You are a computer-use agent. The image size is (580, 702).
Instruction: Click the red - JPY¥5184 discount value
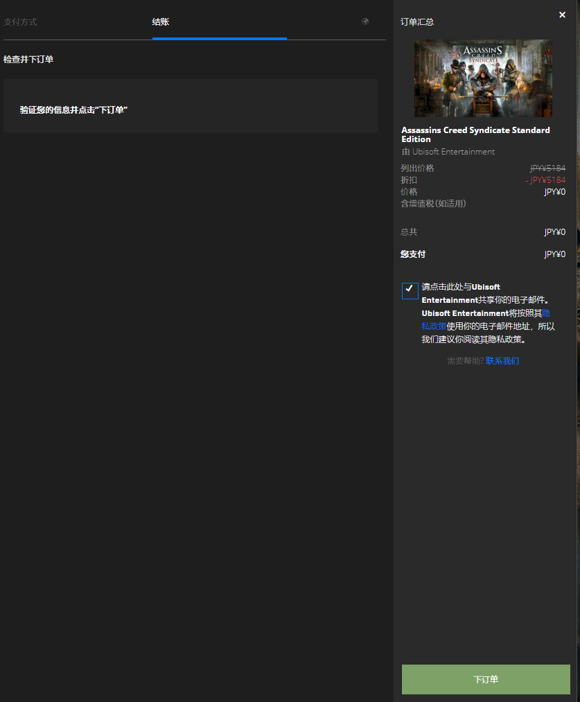[545, 180]
